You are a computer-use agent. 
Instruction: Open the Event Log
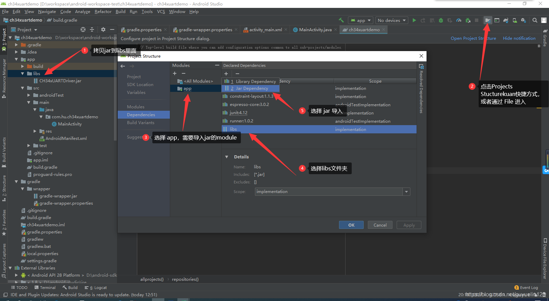tap(526, 288)
